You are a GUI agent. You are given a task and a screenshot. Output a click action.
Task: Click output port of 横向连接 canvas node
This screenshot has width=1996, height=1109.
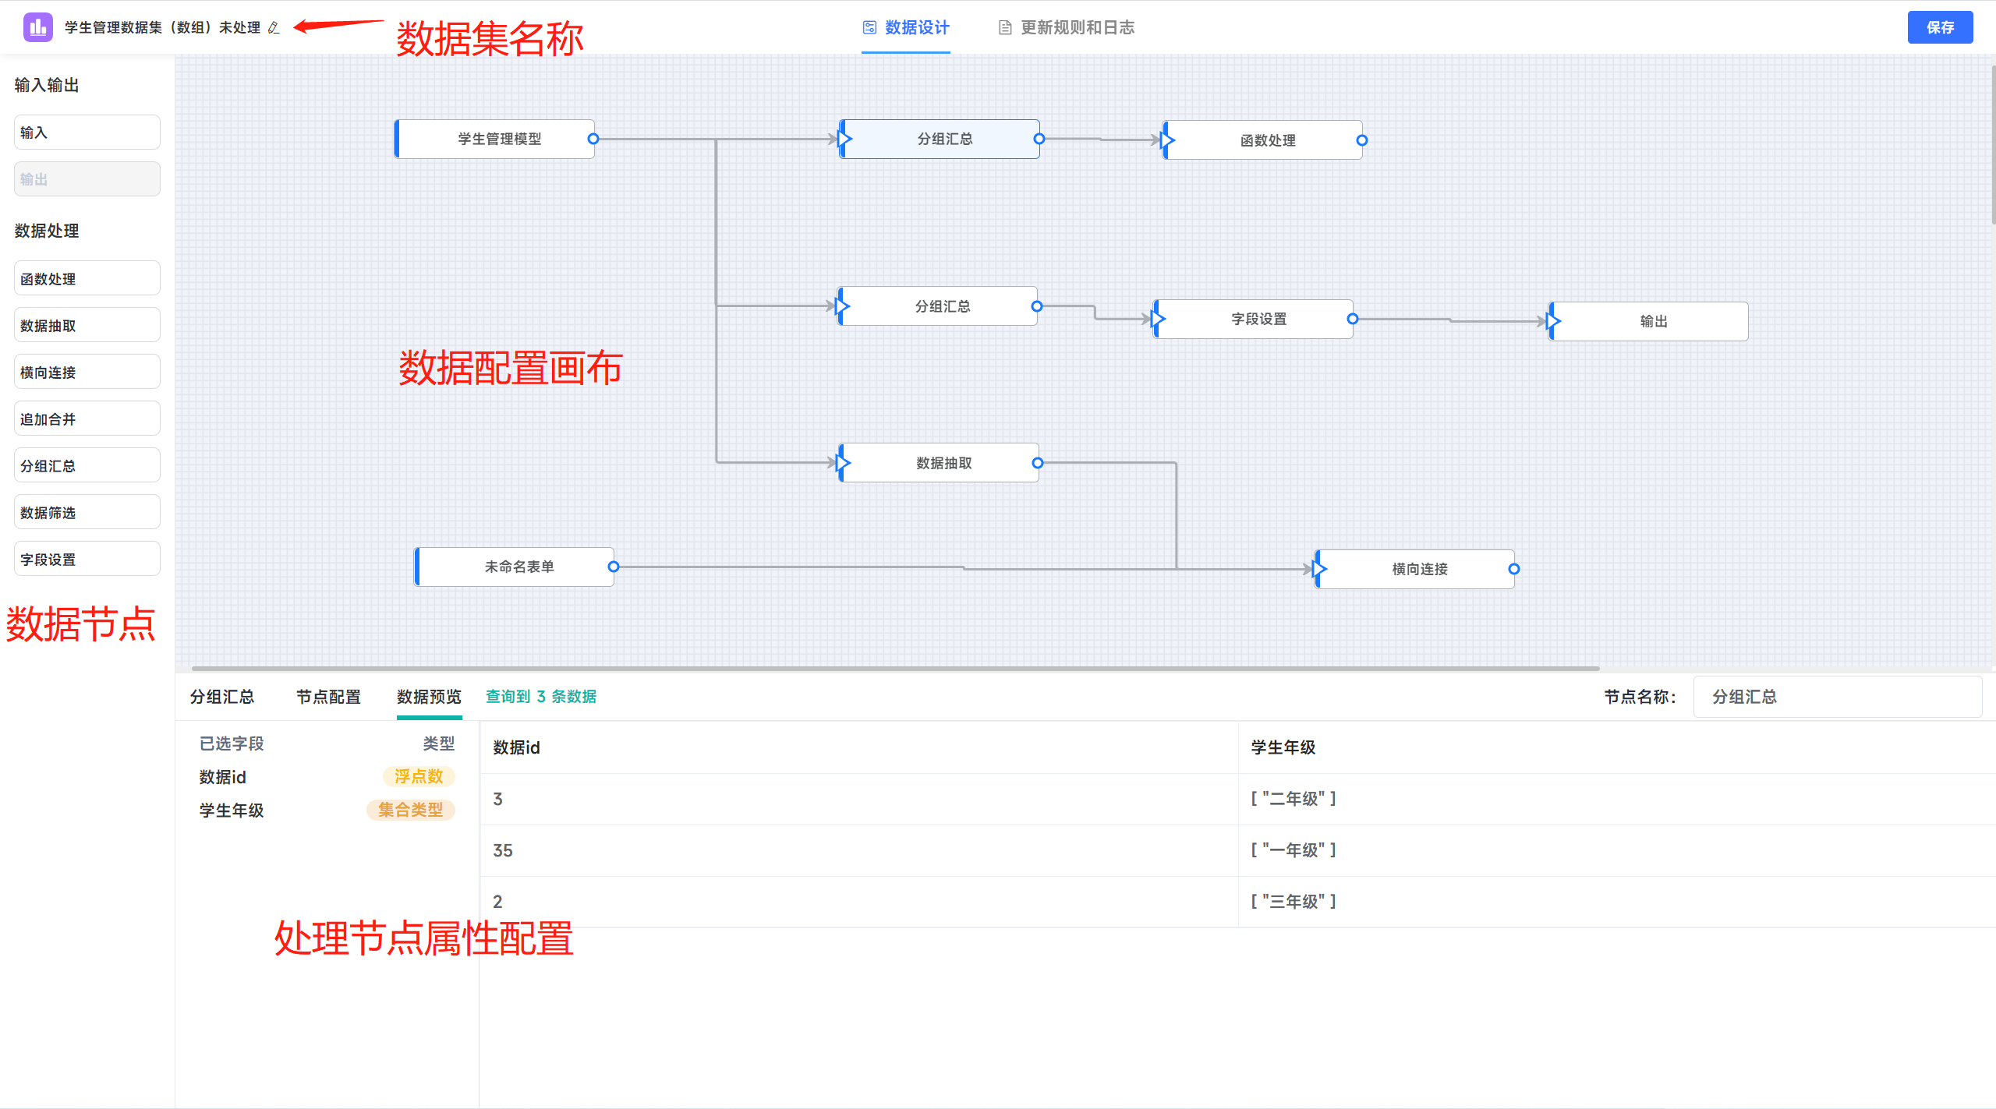[1514, 569]
